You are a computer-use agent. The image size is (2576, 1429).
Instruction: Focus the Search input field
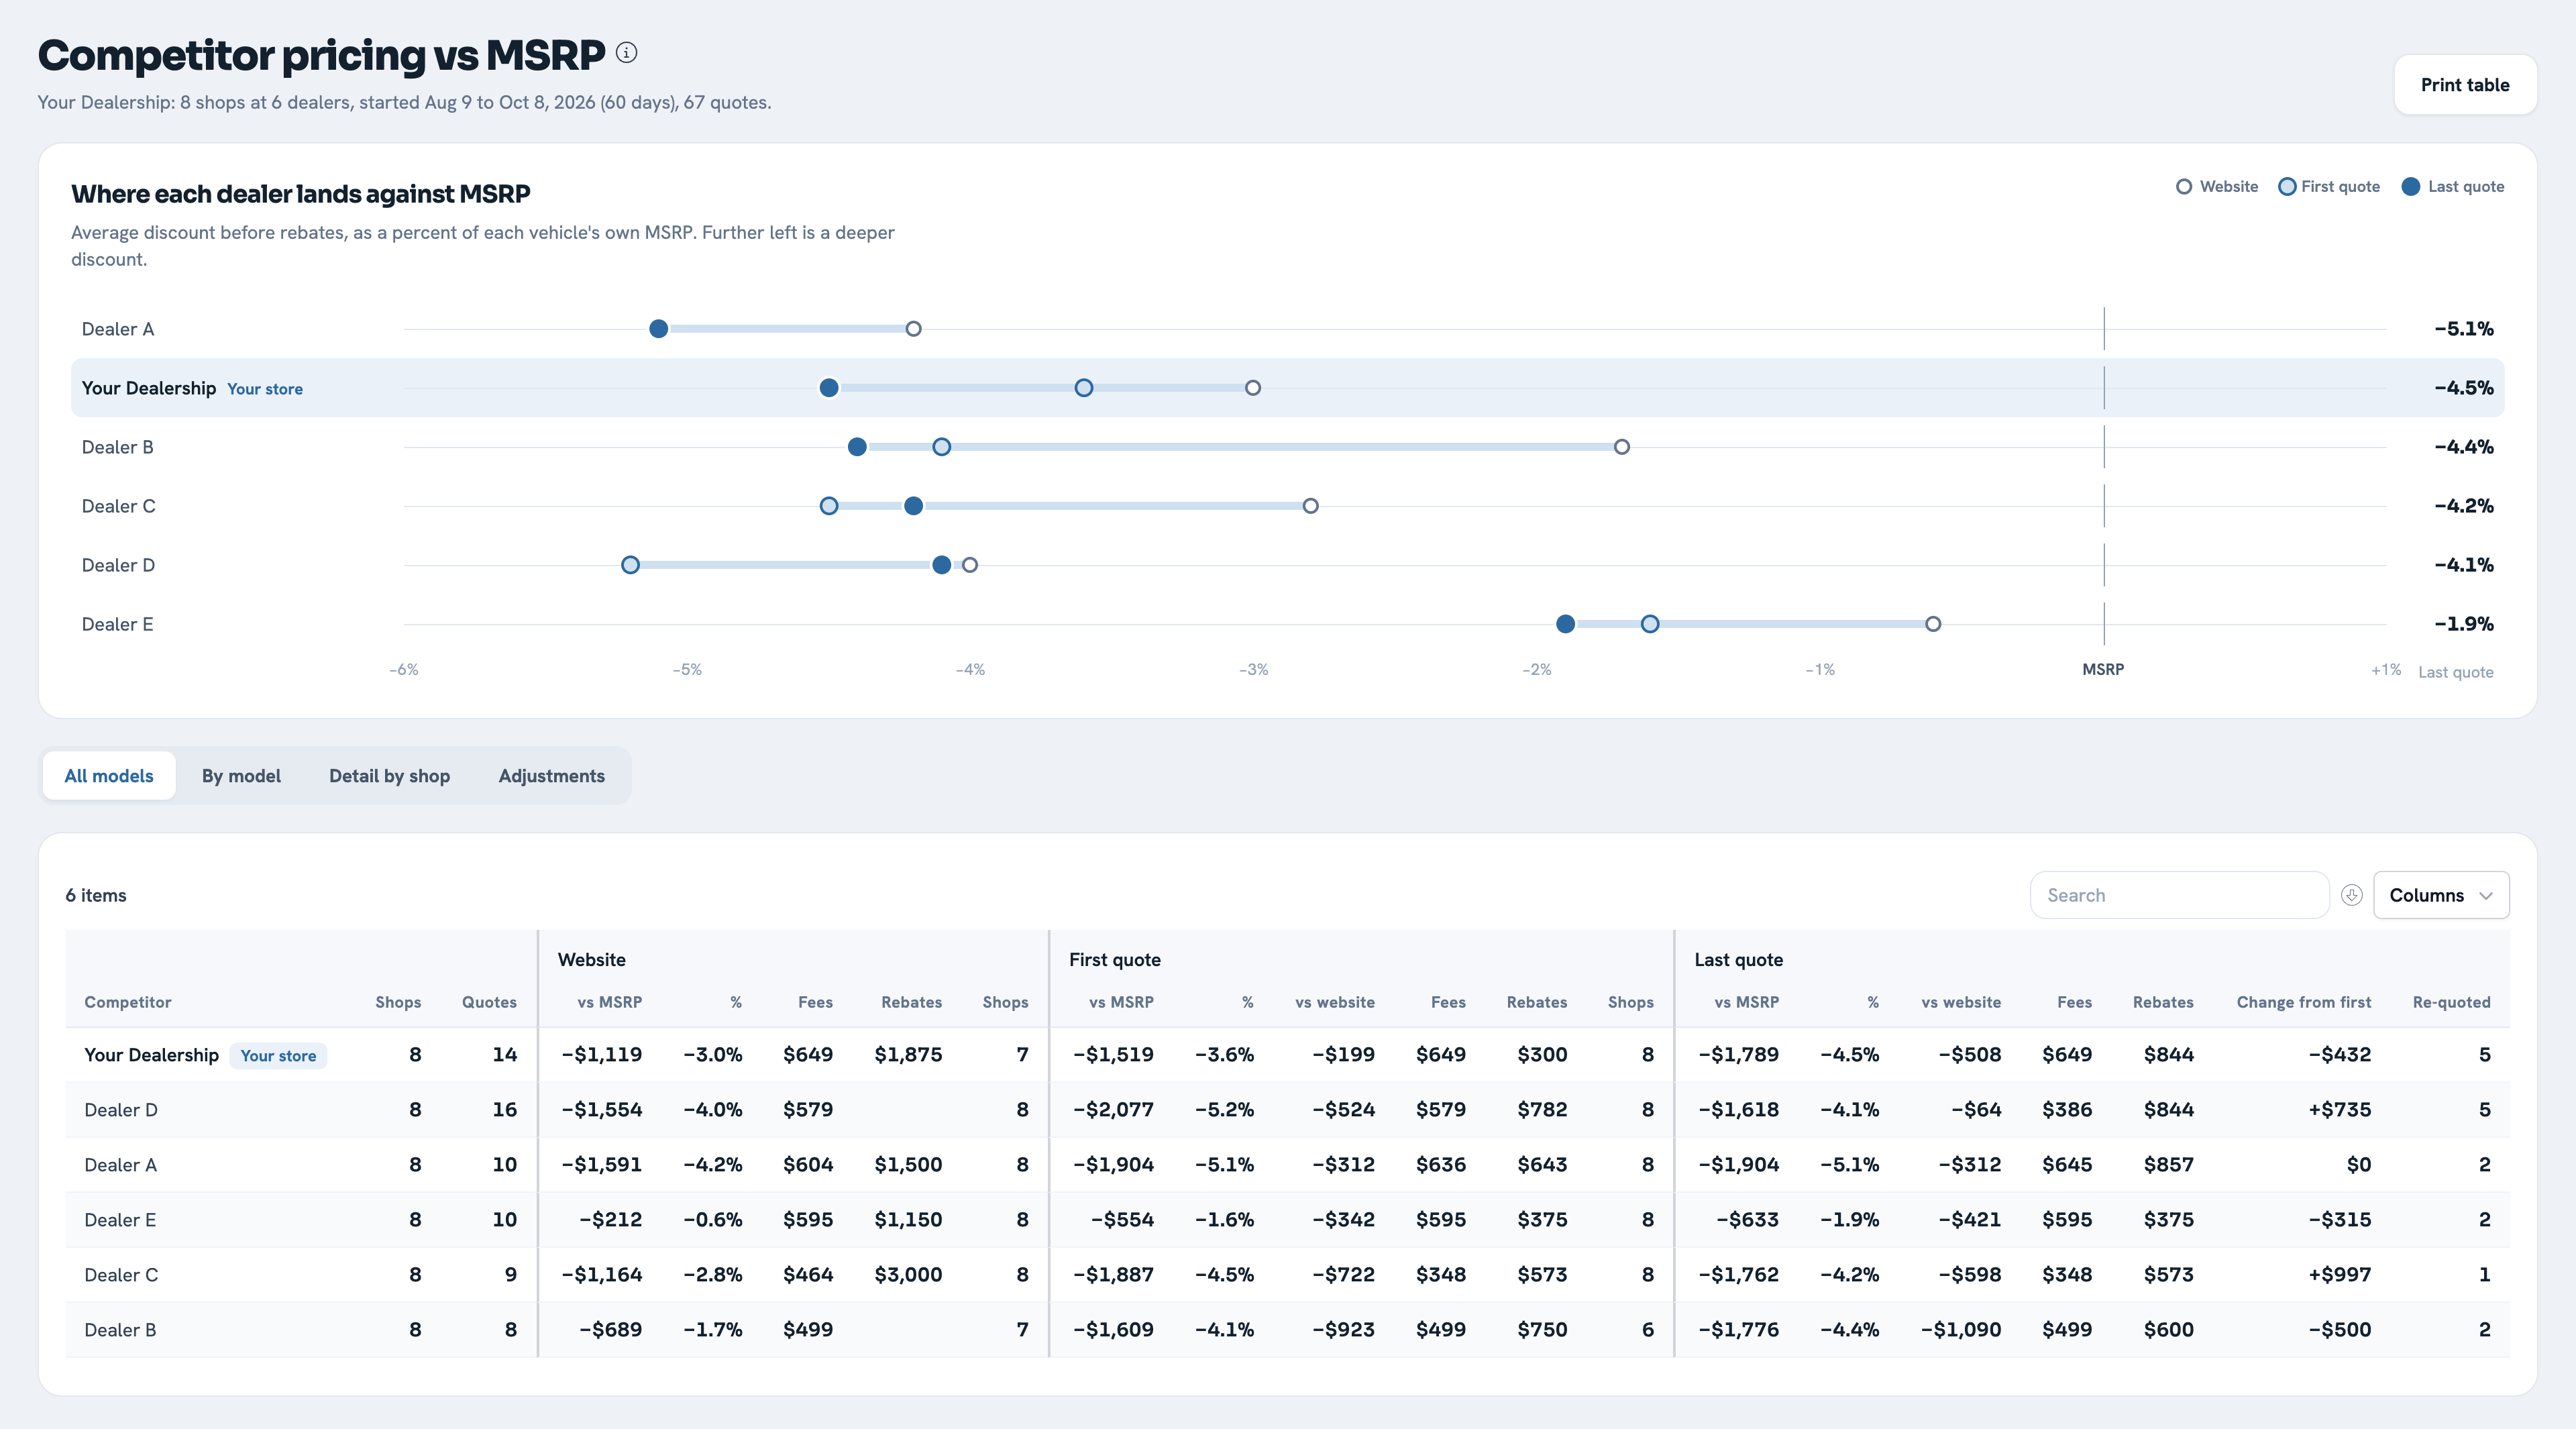[x=2180, y=895]
